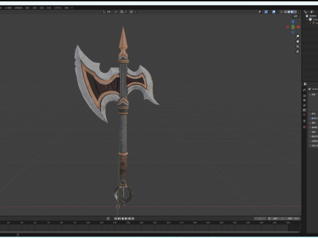
Task: Open the Options dropdown below shading buttons
Action: (x=297, y=17)
